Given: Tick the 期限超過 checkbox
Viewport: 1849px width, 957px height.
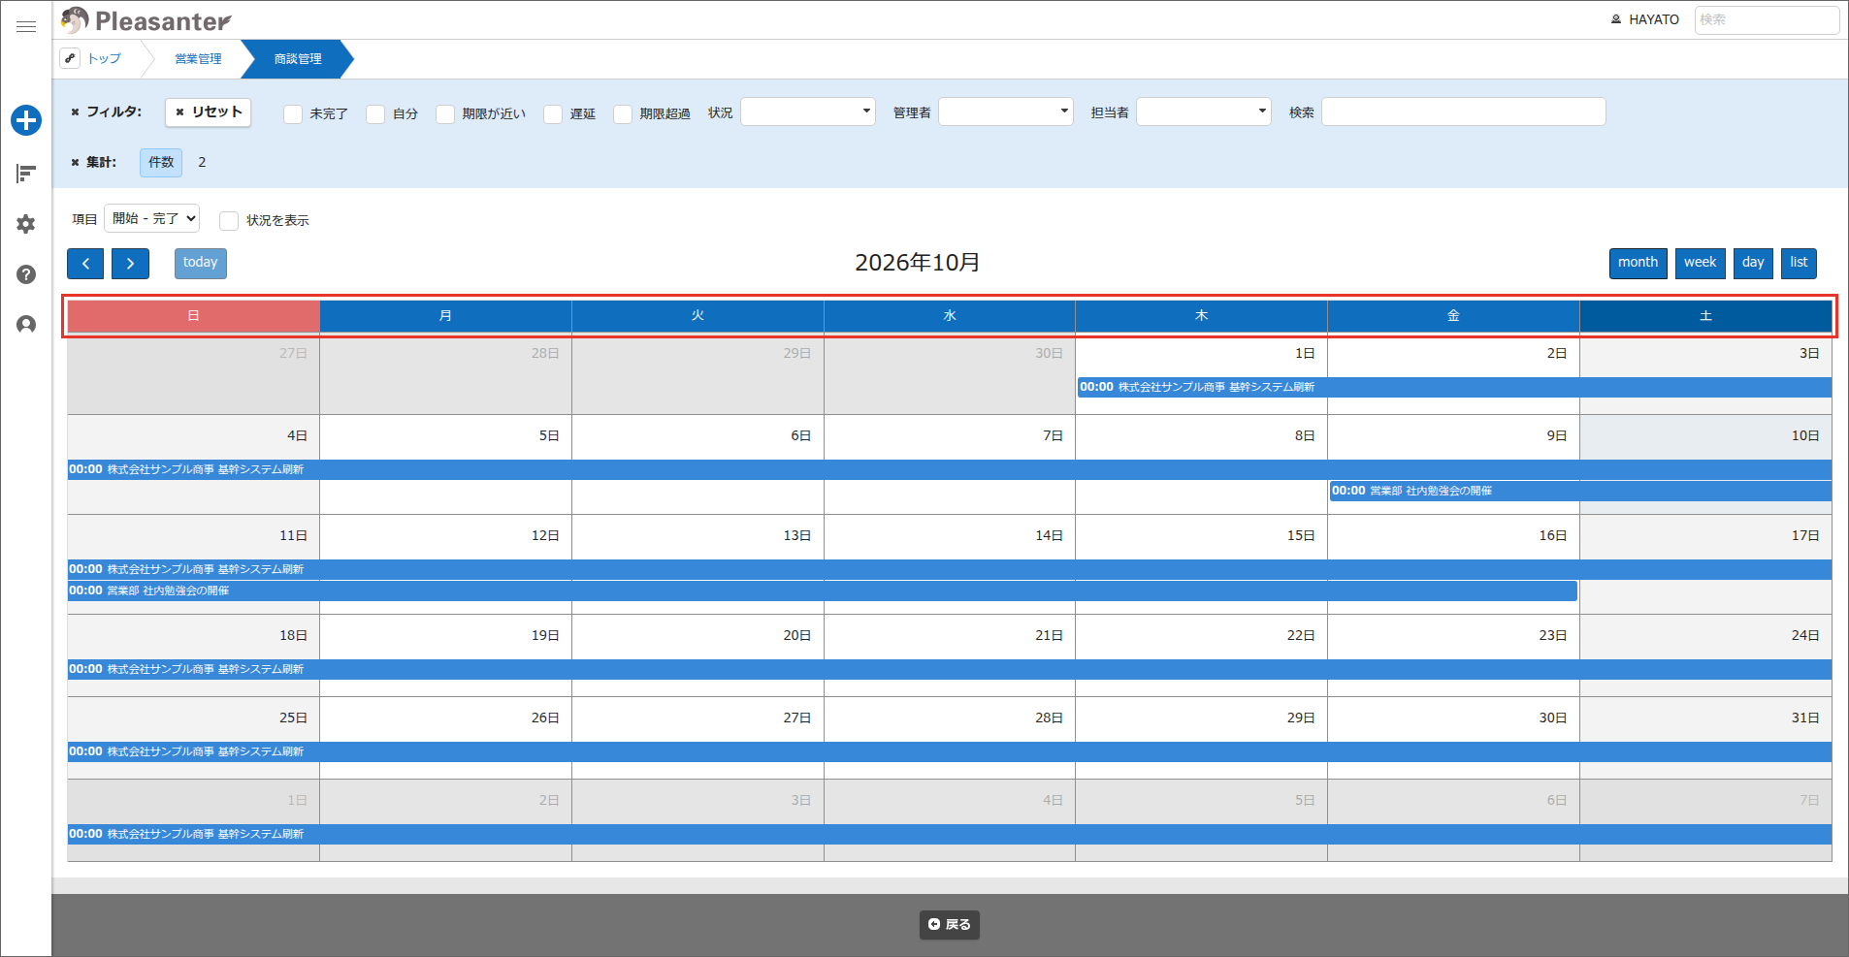Looking at the screenshot, I should pos(623,114).
